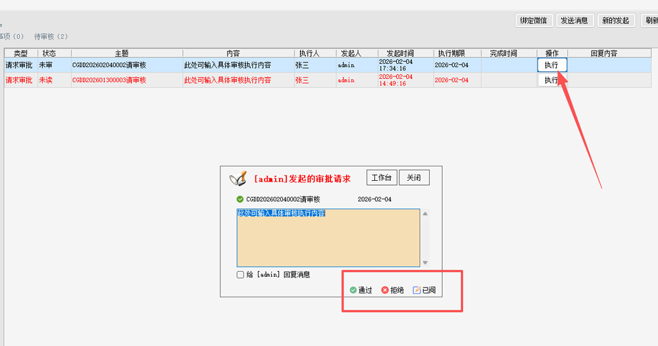658x346 pixels.
Task: Click the text area scrollbar down arrow
Action: coord(425,262)
